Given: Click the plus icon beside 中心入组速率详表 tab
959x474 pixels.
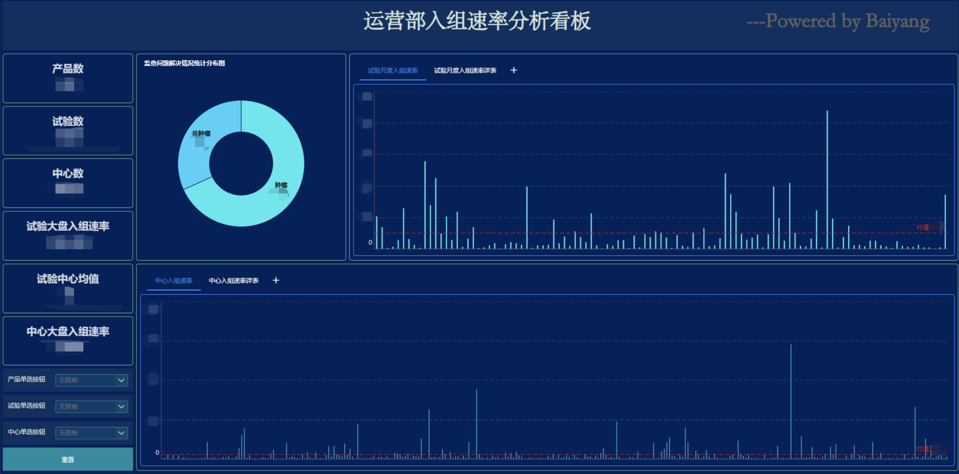Looking at the screenshot, I should [x=276, y=280].
